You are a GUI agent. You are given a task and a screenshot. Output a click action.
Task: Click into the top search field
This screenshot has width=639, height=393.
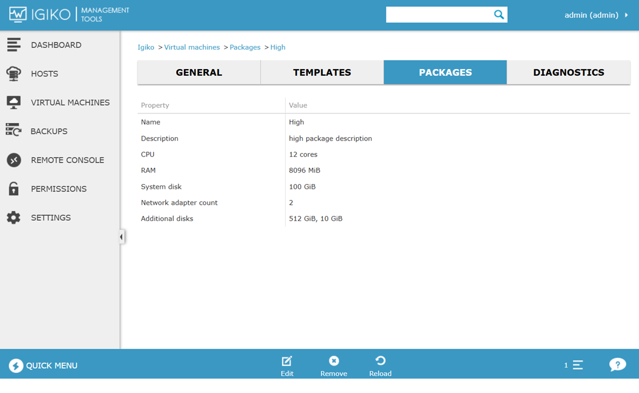coord(437,15)
